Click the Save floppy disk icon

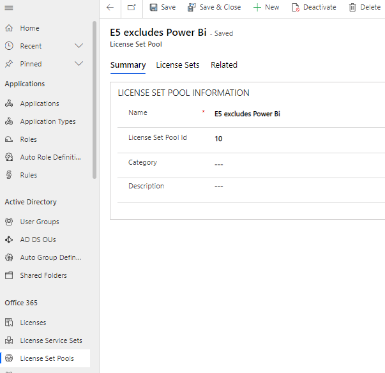pos(154,7)
